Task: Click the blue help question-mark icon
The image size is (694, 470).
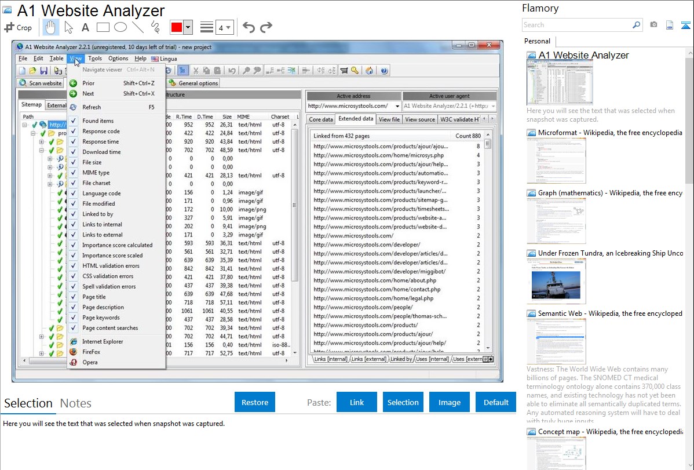Action: (384, 71)
